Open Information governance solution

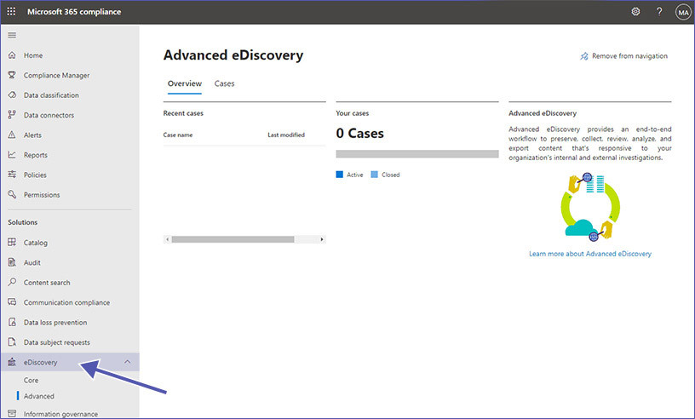[60, 414]
